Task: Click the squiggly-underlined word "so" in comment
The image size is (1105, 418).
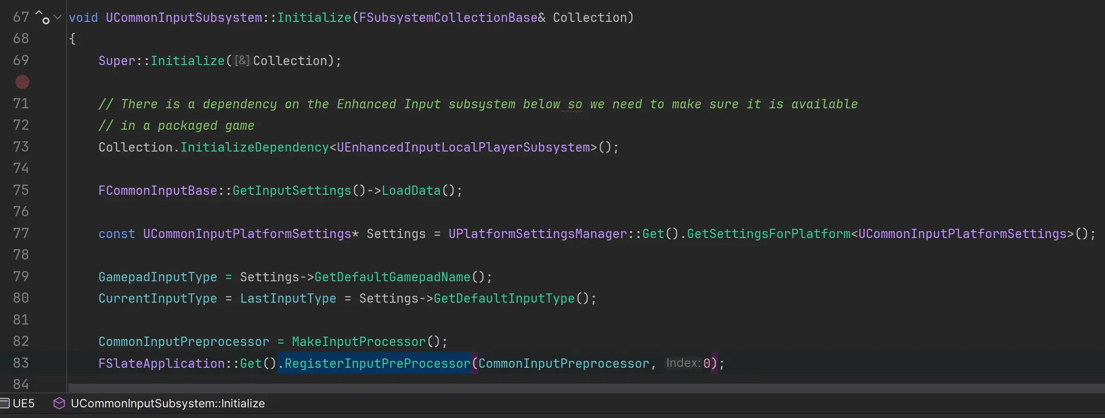Action: (x=575, y=104)
